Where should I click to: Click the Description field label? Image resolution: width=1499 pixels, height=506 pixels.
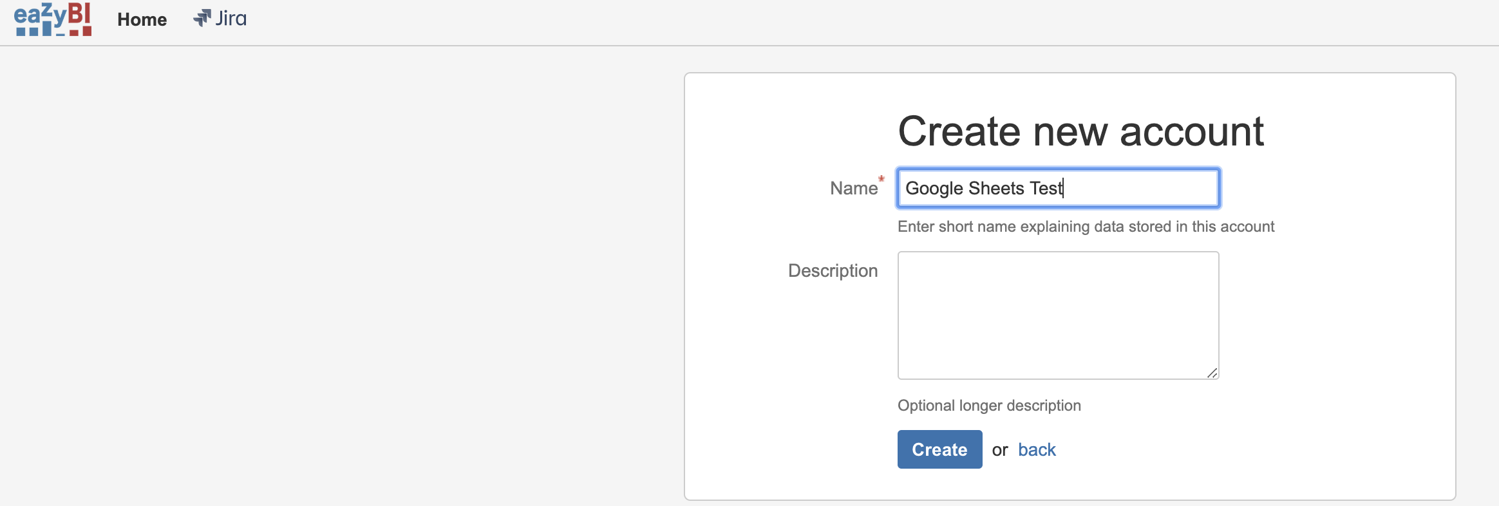833,270
